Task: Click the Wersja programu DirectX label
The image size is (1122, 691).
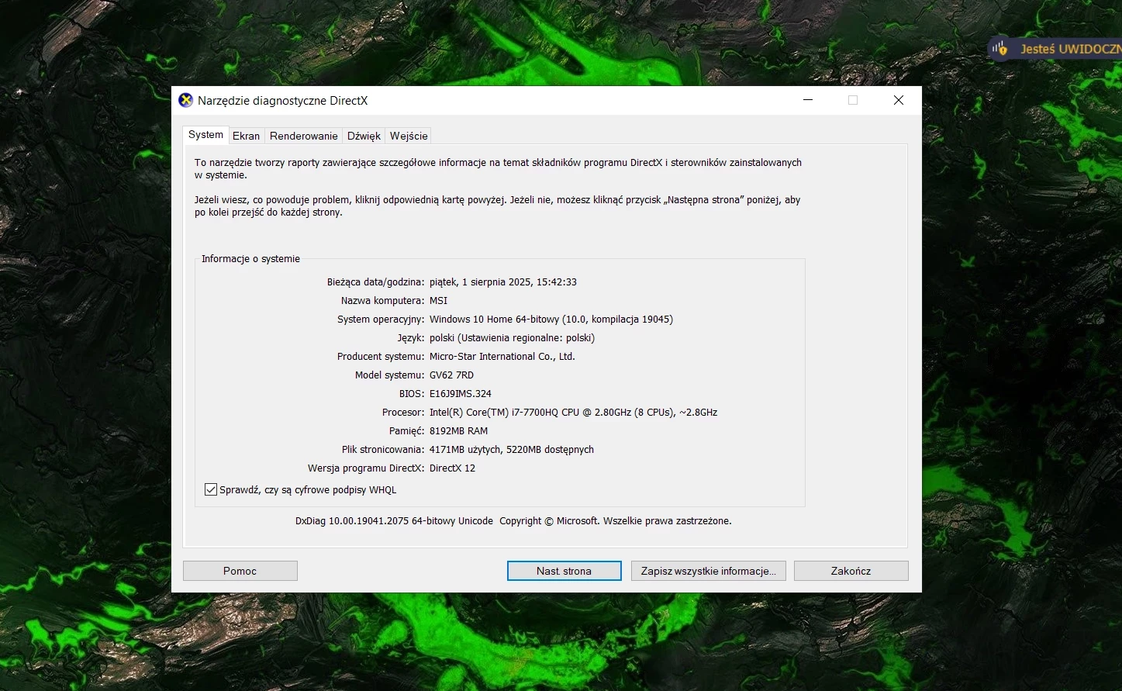Action: pos(366,468)
